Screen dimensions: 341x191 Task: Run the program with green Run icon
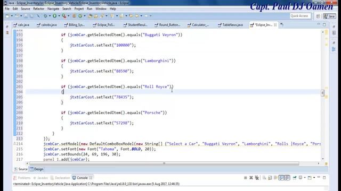(x=54, y=16)
